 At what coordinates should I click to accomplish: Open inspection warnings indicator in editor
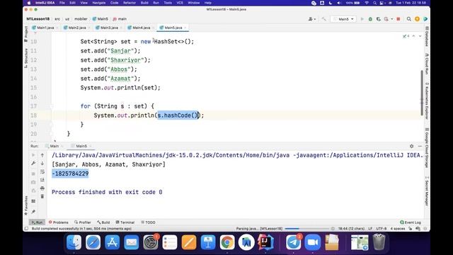(x=406, y=36)
